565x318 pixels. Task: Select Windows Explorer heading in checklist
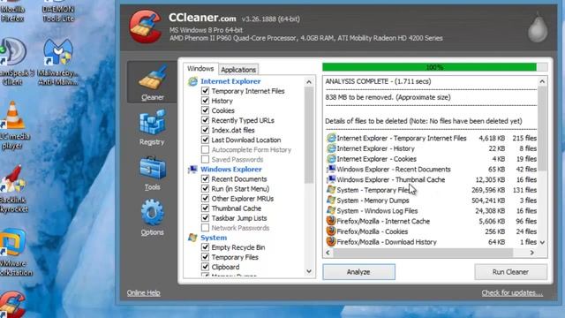231,169
